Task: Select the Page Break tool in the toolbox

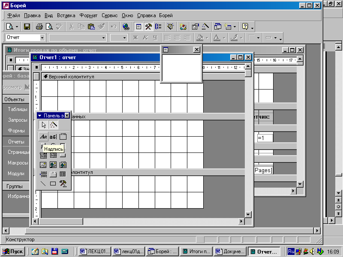Action: tap(43, 174)
